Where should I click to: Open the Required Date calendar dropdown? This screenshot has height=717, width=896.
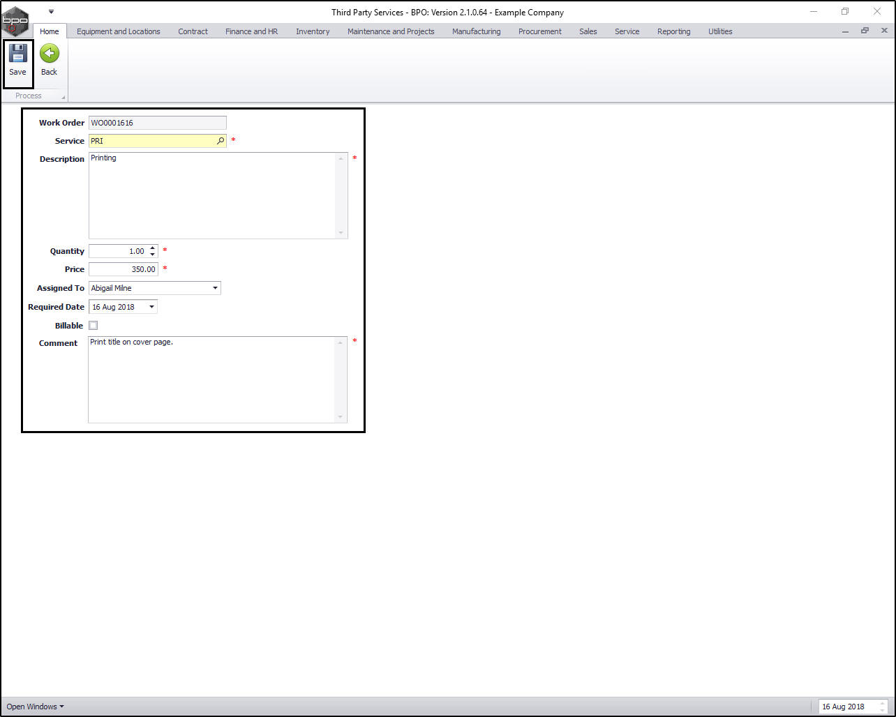coord(151,307)
